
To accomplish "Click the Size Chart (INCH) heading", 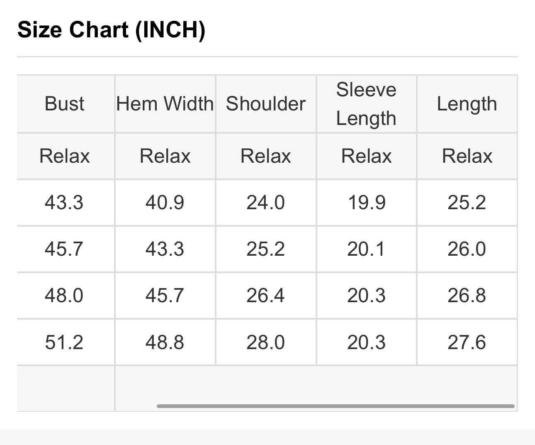I will click(111, 30).
